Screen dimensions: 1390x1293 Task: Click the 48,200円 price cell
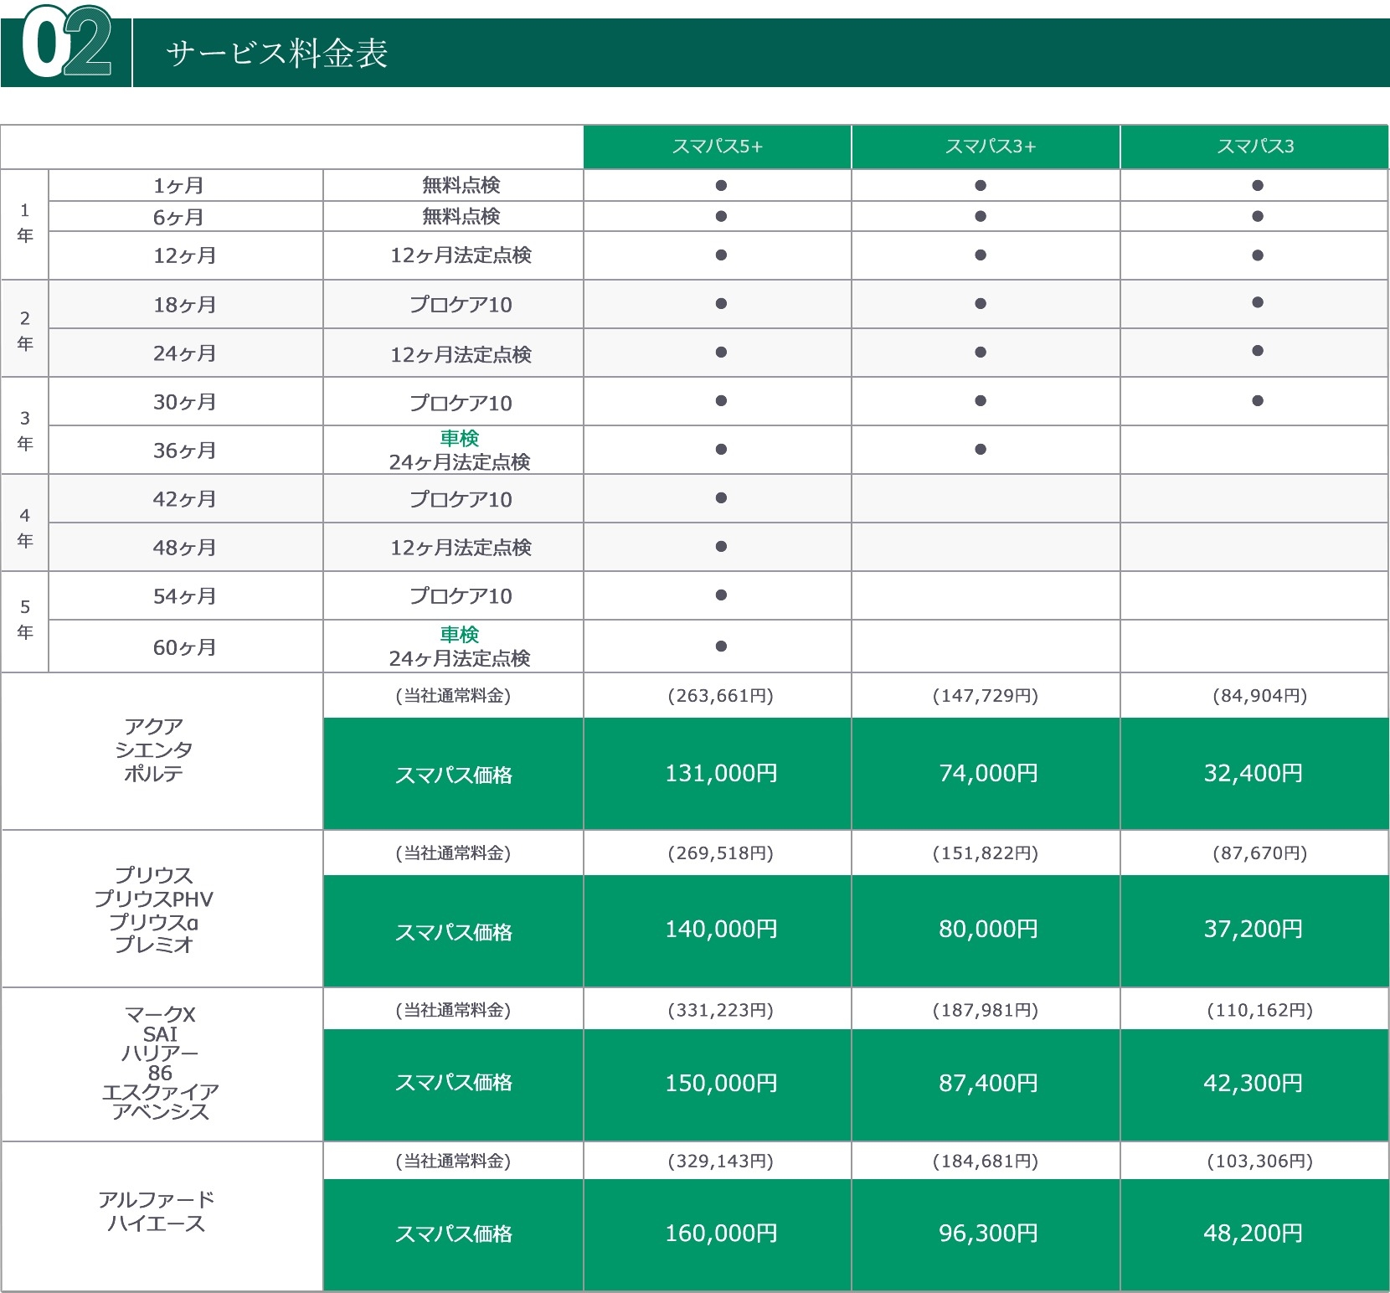[1254, 1234]
